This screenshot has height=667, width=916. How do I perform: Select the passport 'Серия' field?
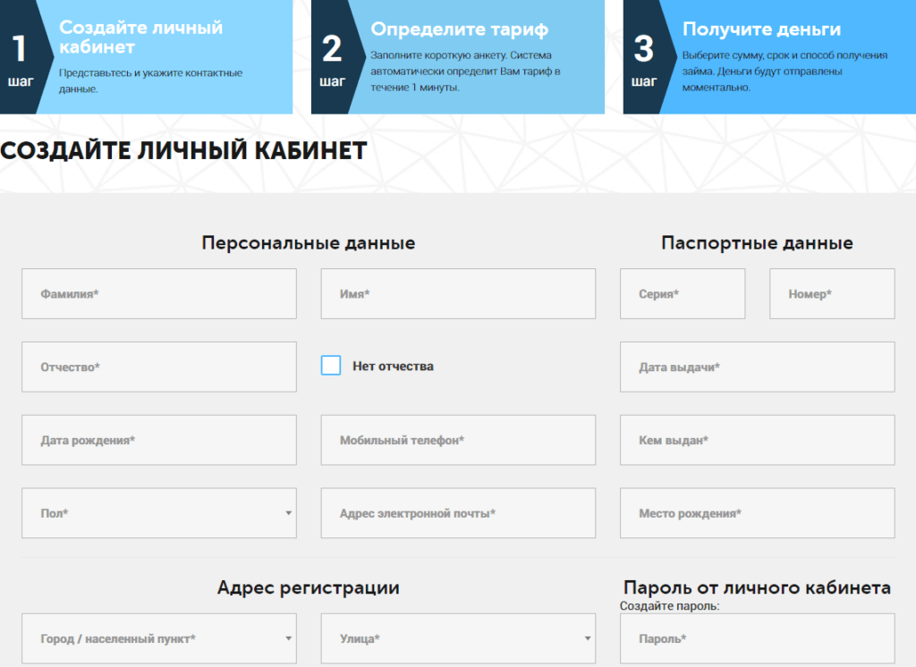click(682, 293)
